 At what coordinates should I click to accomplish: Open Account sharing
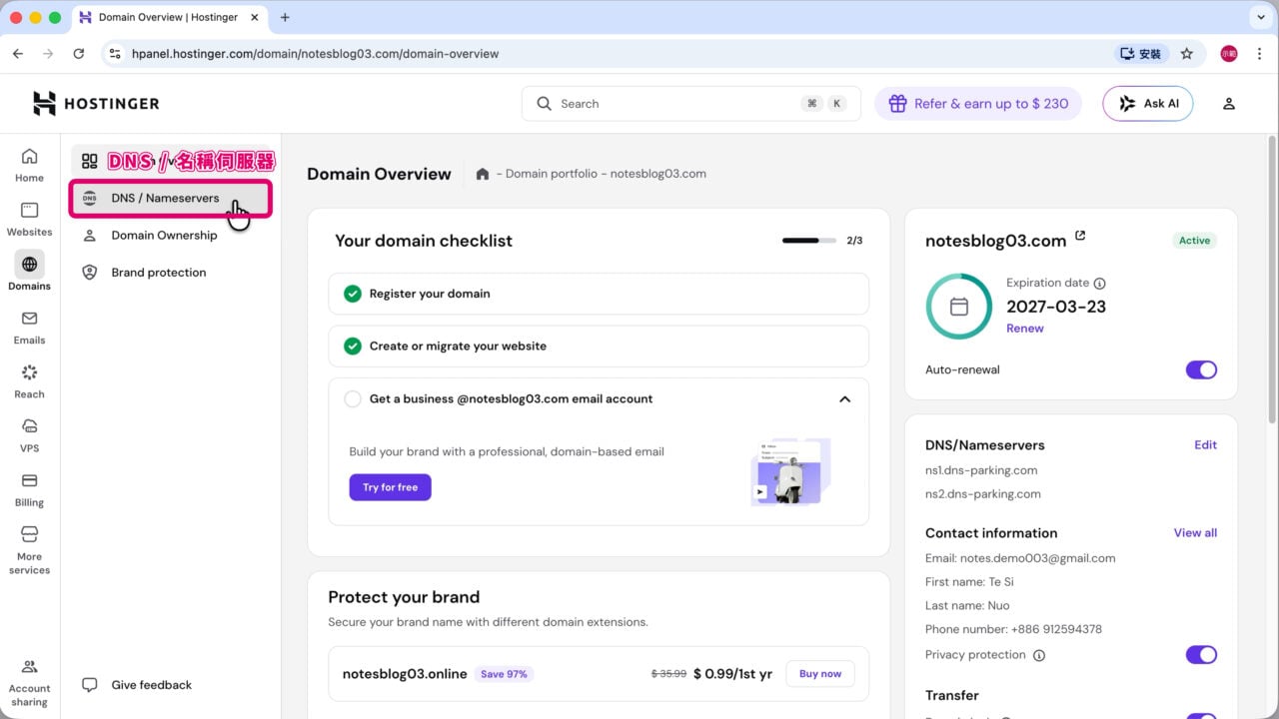(29, 681)
